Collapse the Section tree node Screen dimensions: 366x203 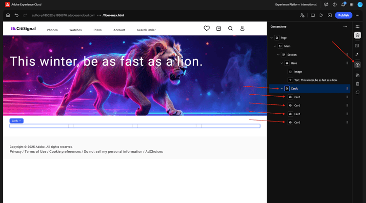[x=278, y=55]
